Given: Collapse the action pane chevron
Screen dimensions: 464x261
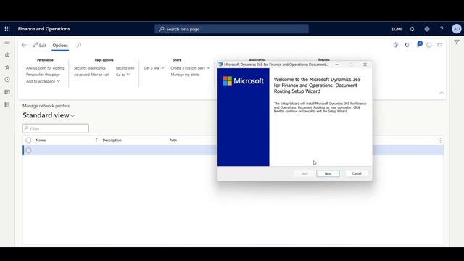Looking at the screenshot, I should pos(442,93).
